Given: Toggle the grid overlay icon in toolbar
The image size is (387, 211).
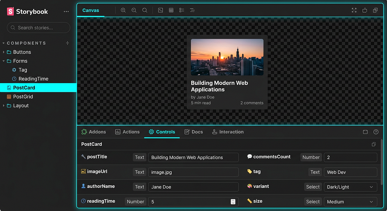Looking at the screenshot, I should [x=171, y=10].
